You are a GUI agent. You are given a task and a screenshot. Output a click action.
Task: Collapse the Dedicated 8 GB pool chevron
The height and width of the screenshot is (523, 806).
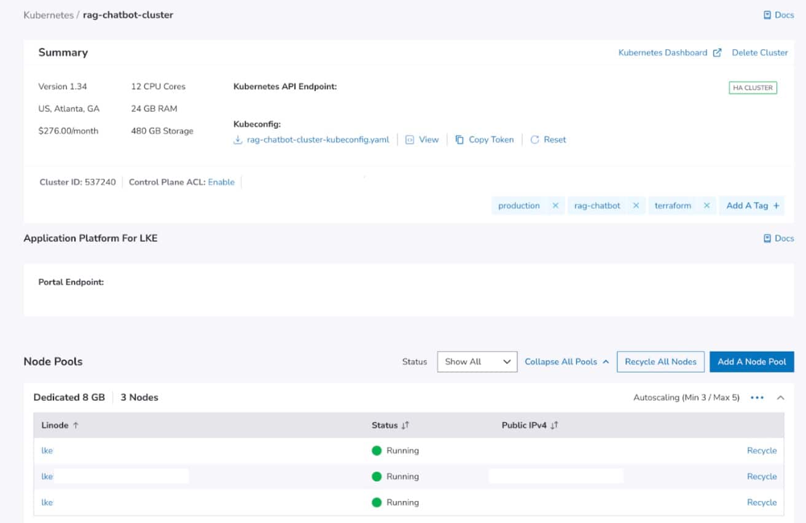click(x=780, y=398)
